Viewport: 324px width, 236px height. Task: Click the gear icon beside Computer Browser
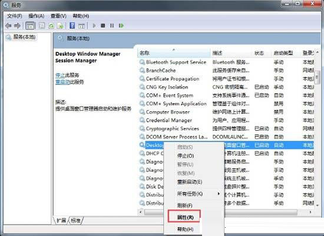[142, 112]
